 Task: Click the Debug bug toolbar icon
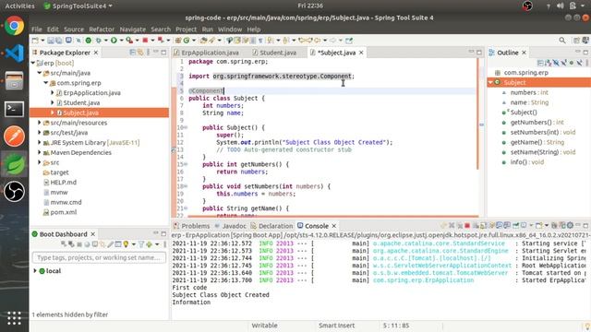pos(99,41)
